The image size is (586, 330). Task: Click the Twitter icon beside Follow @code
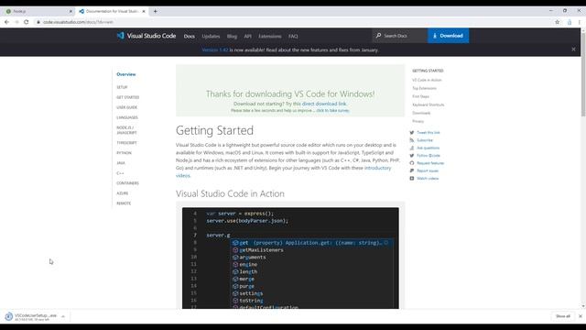coord(412,155)
